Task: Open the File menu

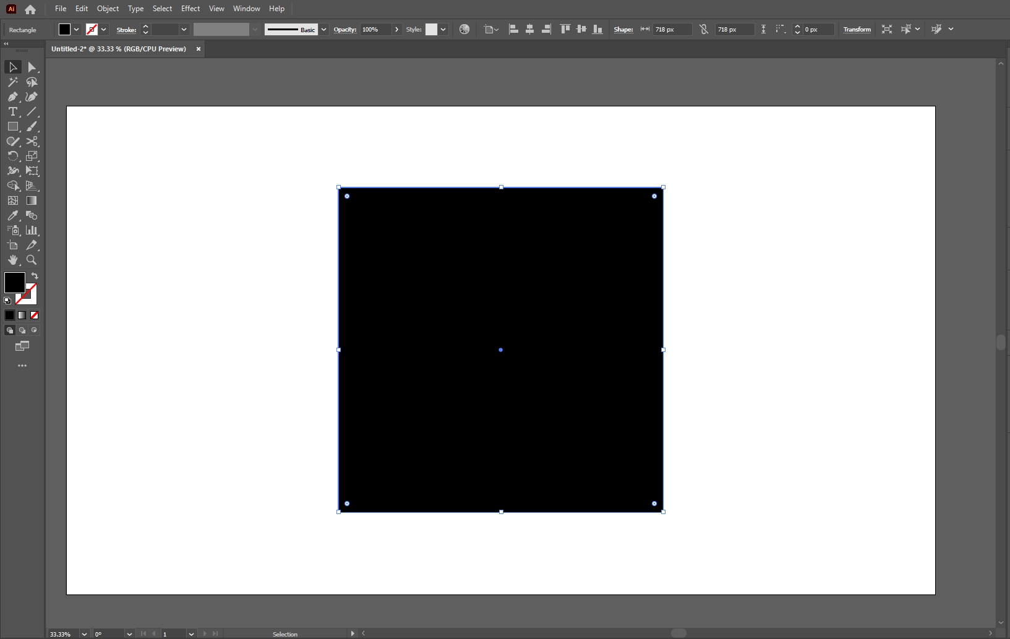Action: coord(61,9)
